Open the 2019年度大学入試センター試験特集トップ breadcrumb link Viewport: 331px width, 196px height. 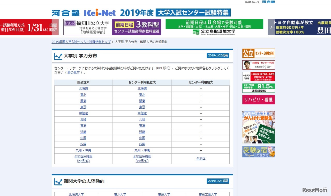[80, 42]
